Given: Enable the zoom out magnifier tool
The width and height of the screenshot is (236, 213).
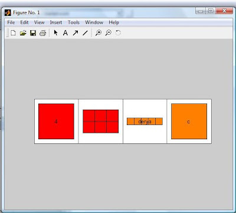Looking at the screenshot, I should 108,33.
